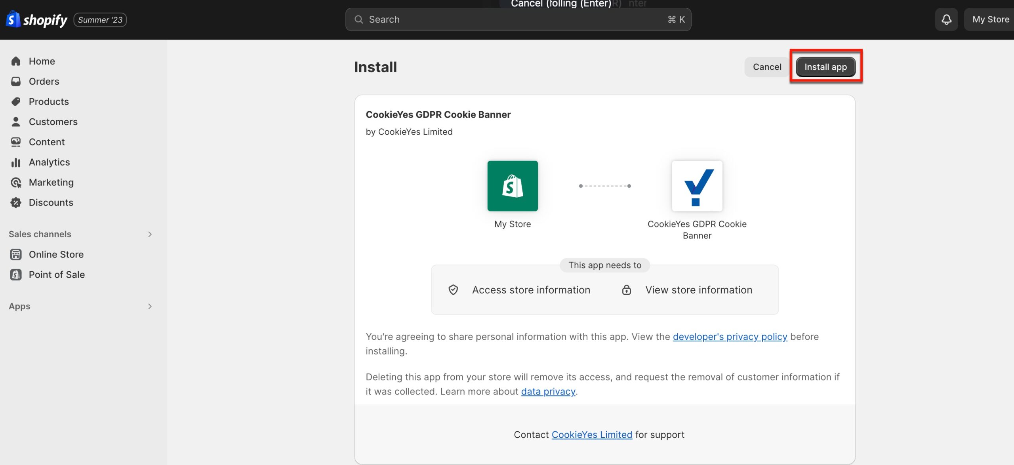Open the developer's privacy policy link

tap(730, 336)
